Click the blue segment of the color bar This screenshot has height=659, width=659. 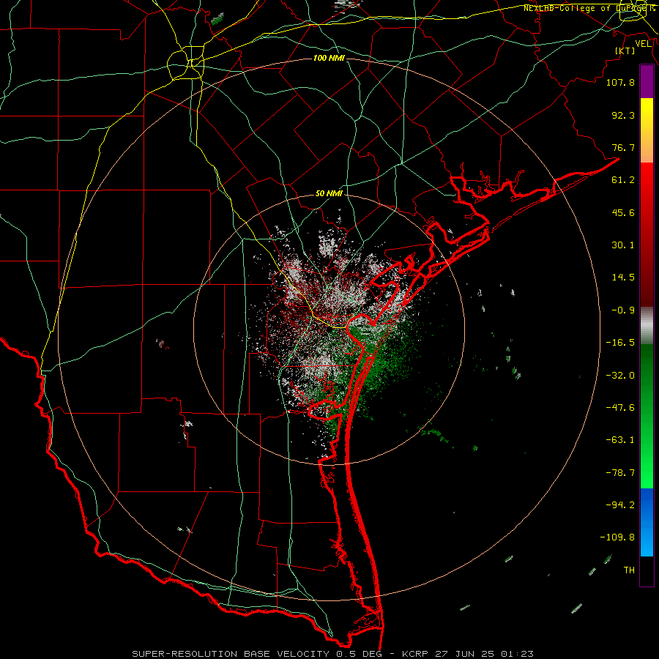[647, 522]
